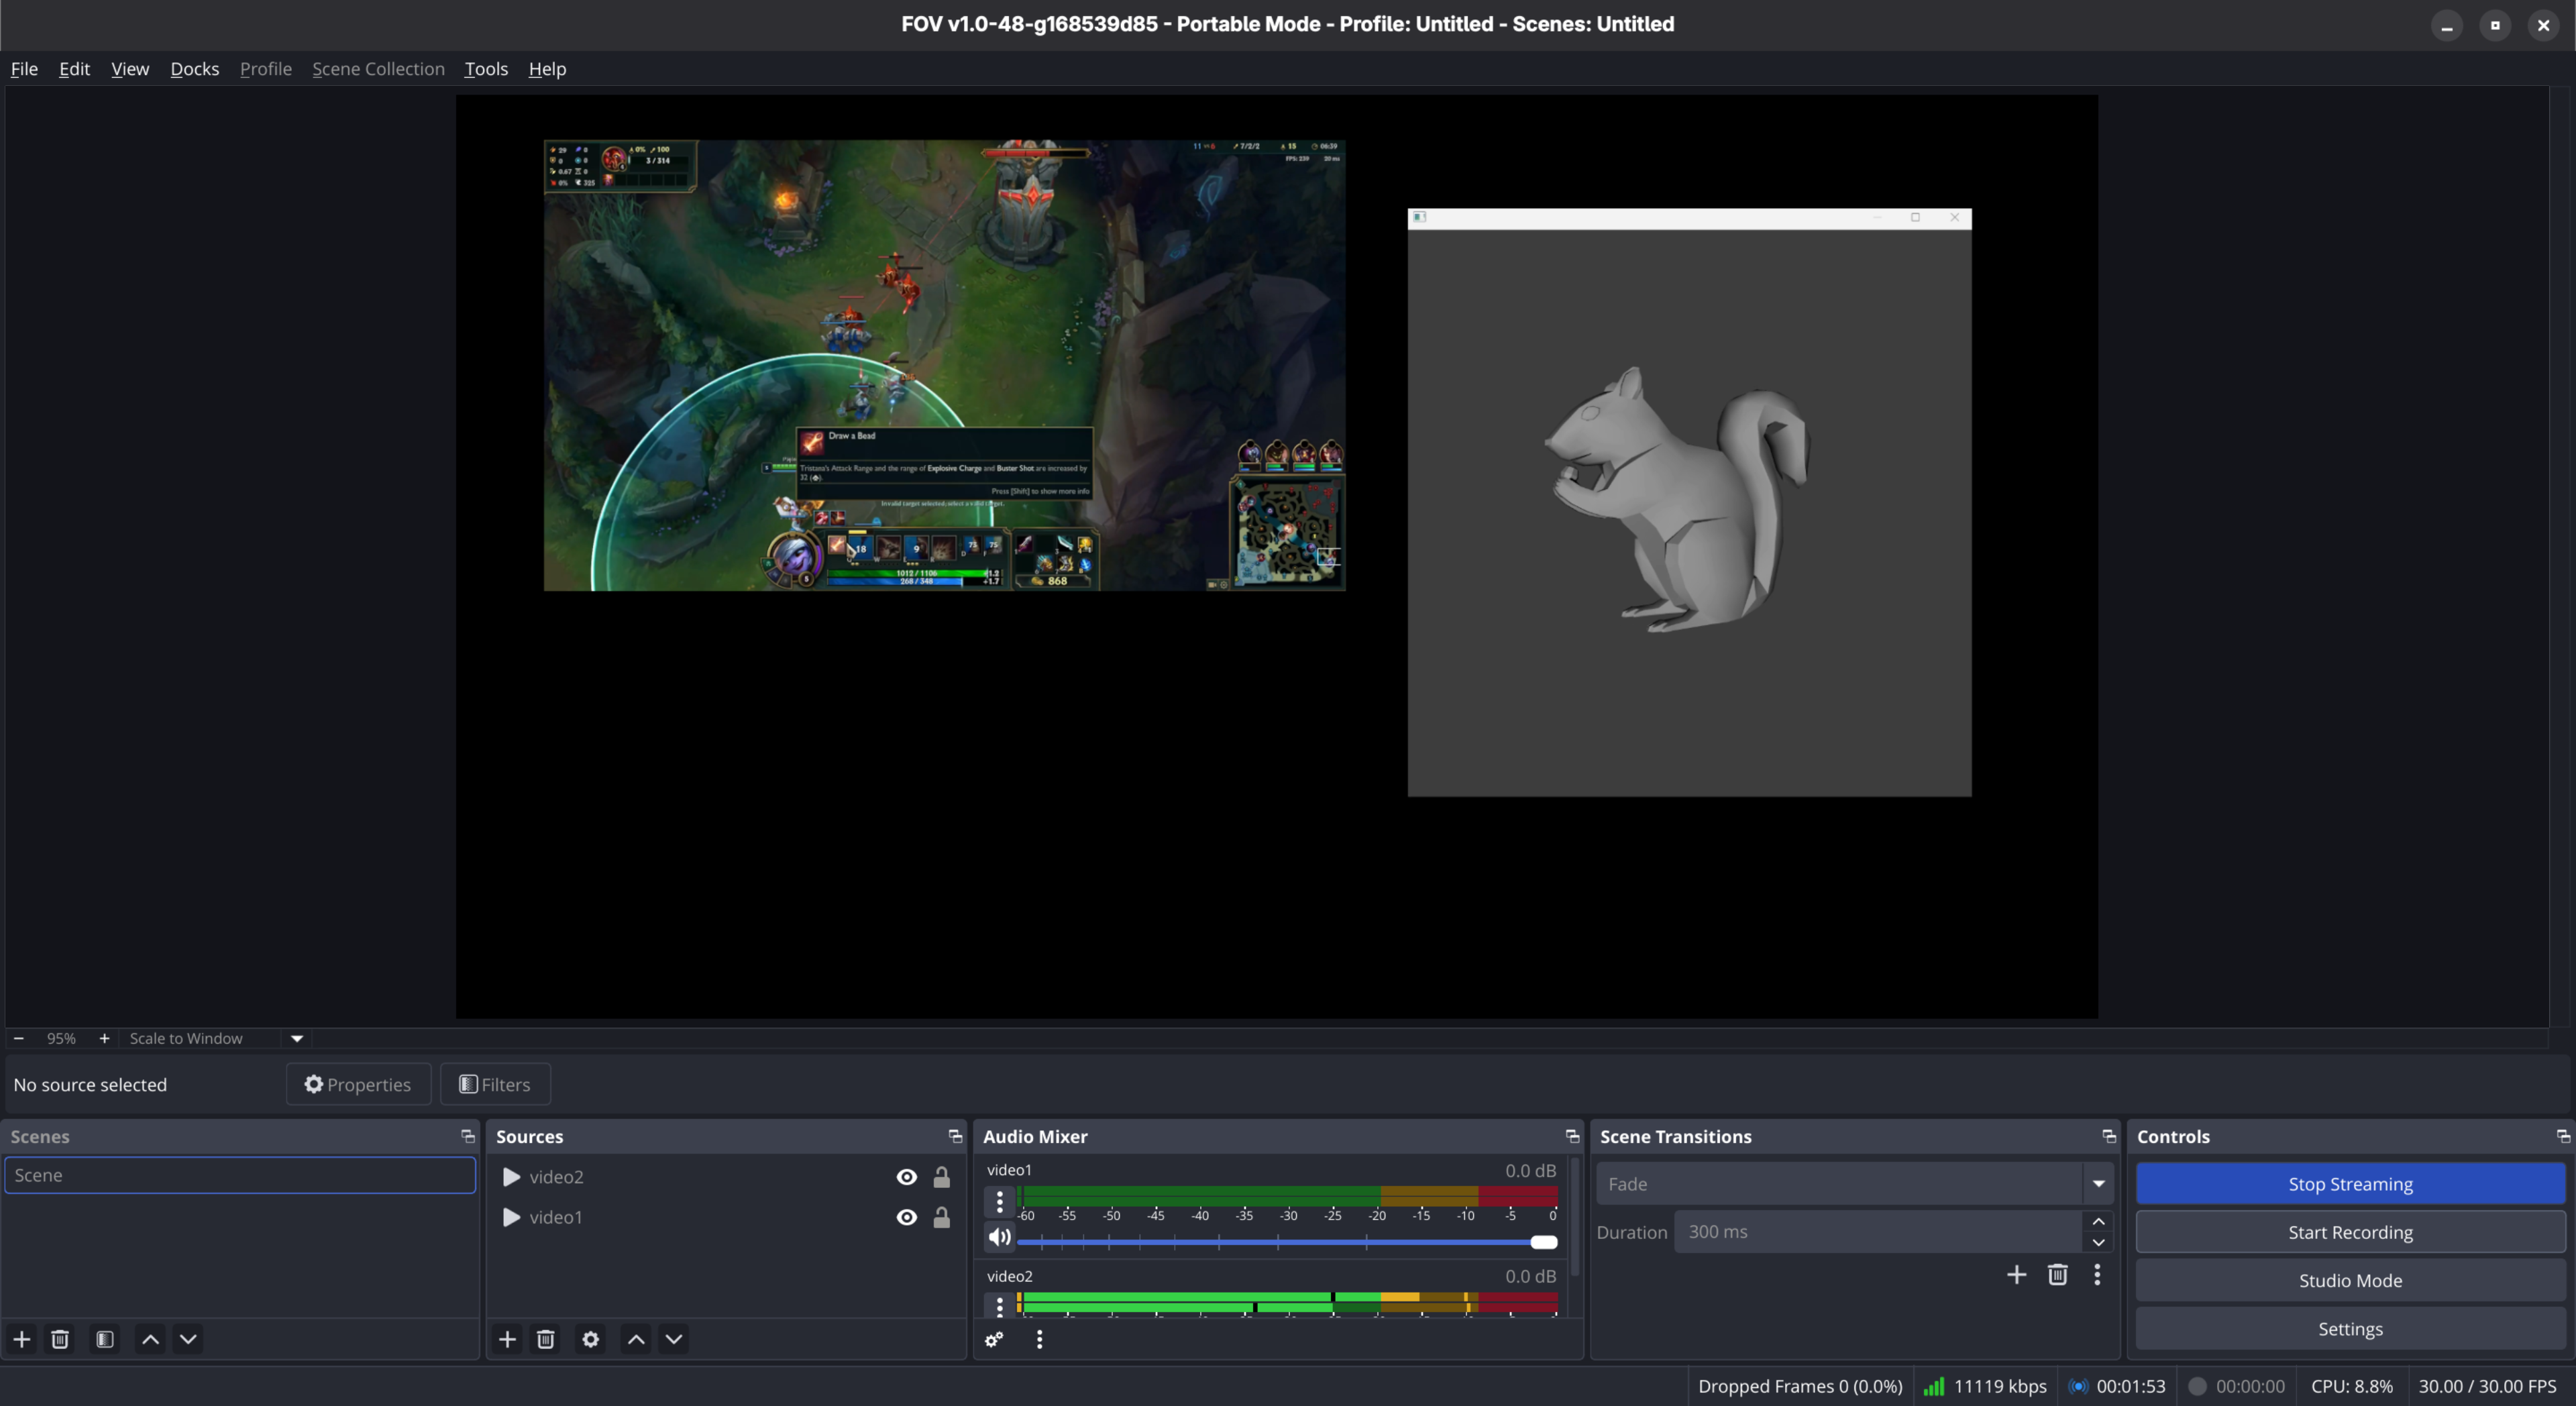The width and height of the screenshot is (2576, 1406).
Task: Toggle visibility of video1 source
Action: point(907,1217)
